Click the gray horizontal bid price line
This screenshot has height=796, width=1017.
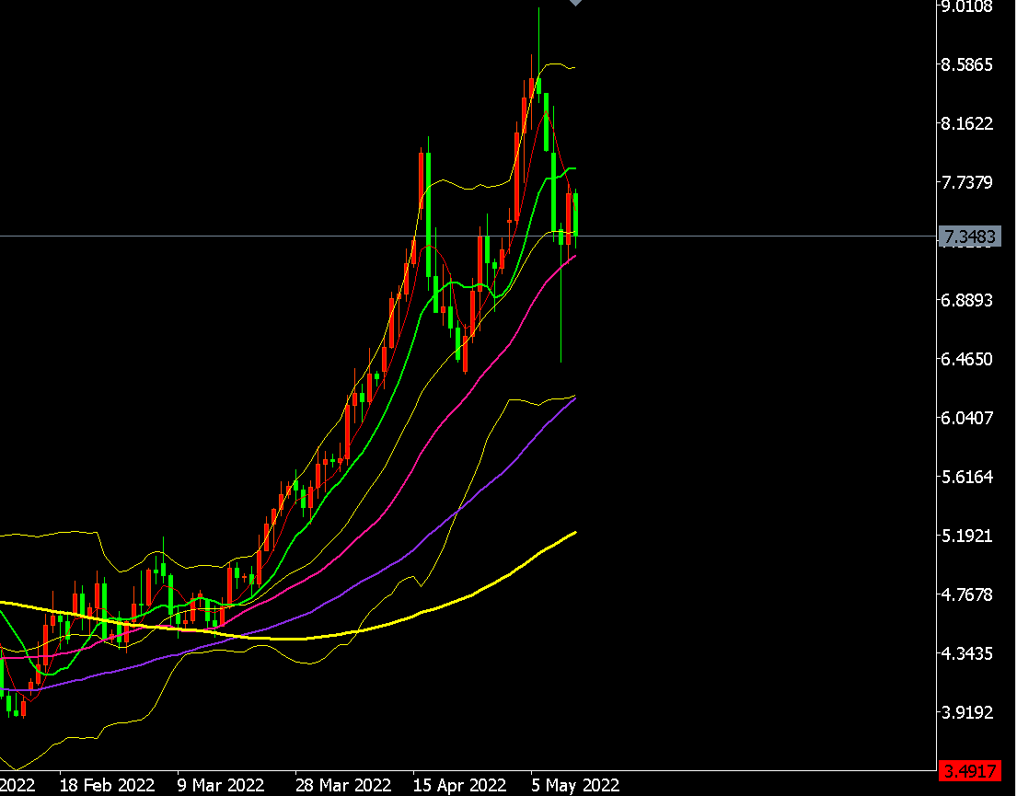tap(467, 236)
